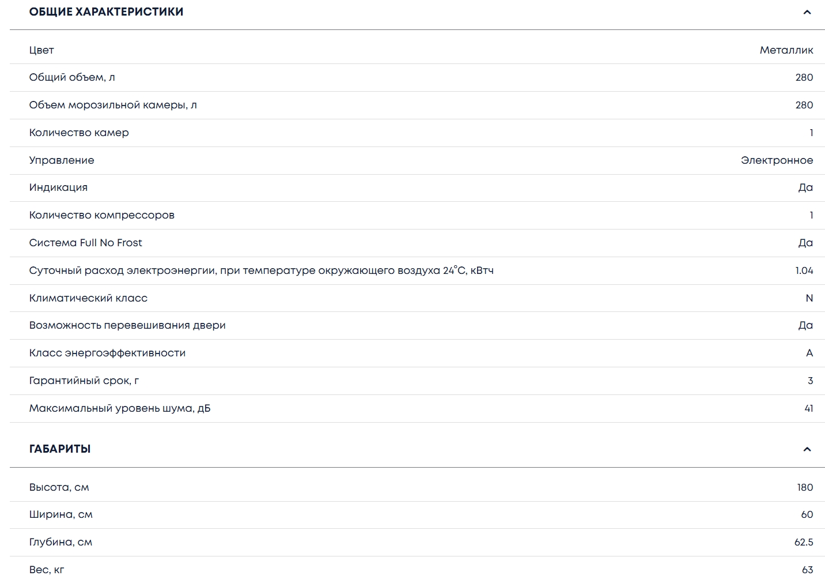825x583 pixels.
Task: Click the Металлик color value
Action: tap(786, 50)
